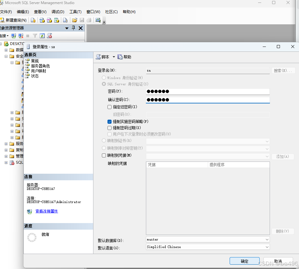Screen dimensions: 299x269
Task: Click the 取消 Cancel button
Action: 278,261
